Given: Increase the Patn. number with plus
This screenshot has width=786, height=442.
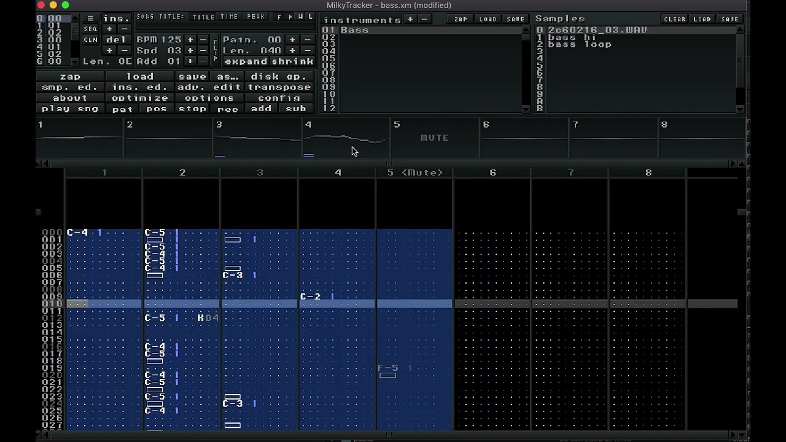Looking at the screenshot, I should [x=292, y=39].
